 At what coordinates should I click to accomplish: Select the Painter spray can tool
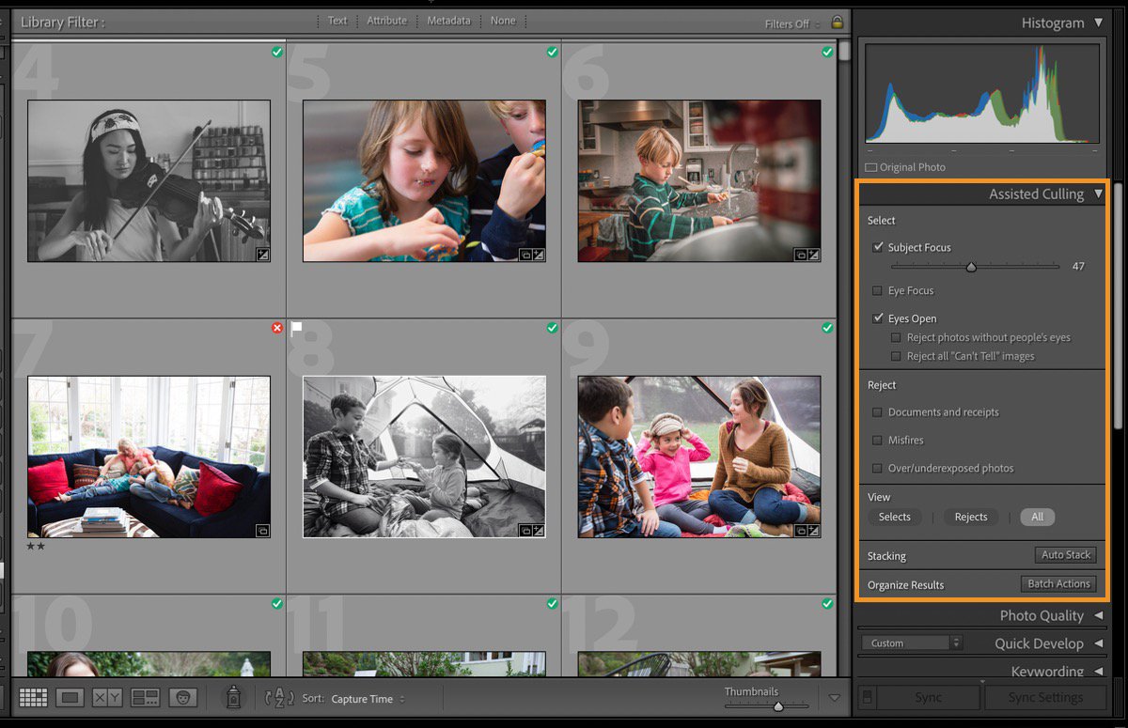tap(231, 697)
